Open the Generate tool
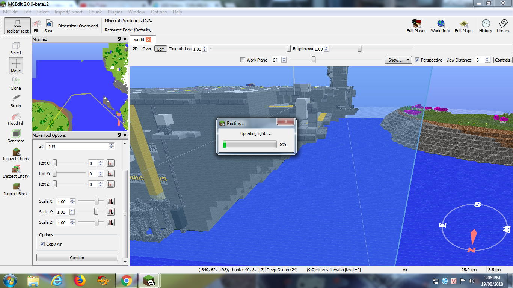 point(16,136)
